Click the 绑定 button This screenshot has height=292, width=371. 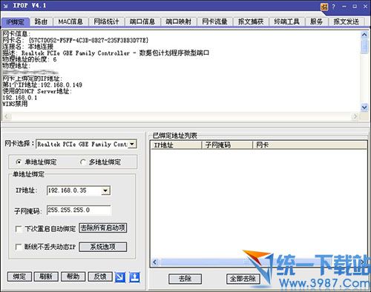coord(19,276)
